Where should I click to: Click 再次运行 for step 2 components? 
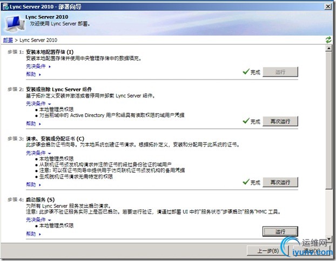click(280, 121)
